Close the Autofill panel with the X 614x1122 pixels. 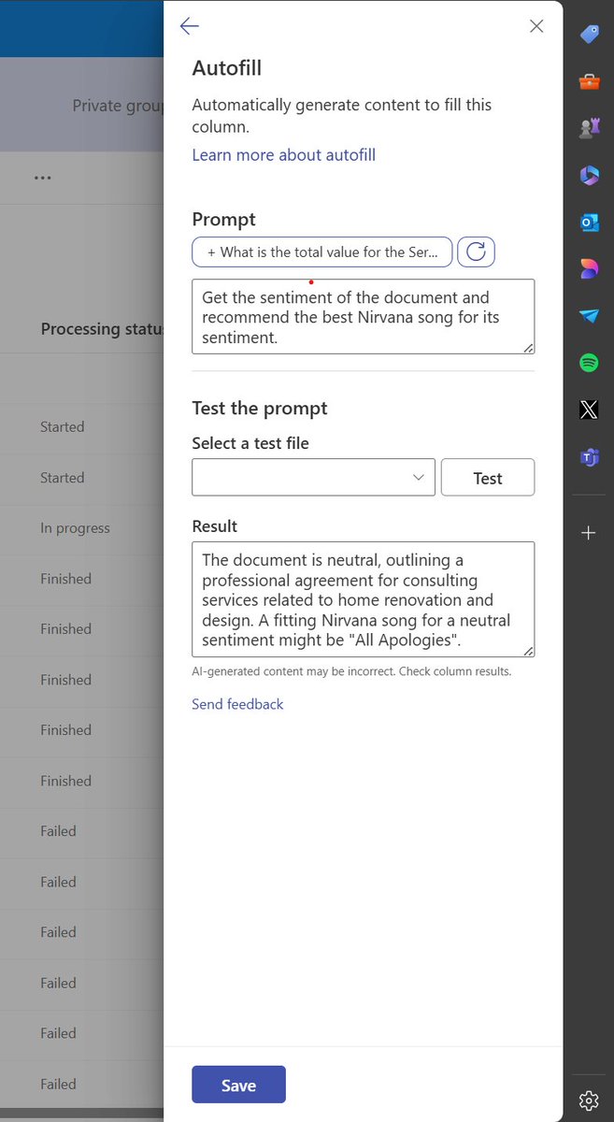point(536,26)
